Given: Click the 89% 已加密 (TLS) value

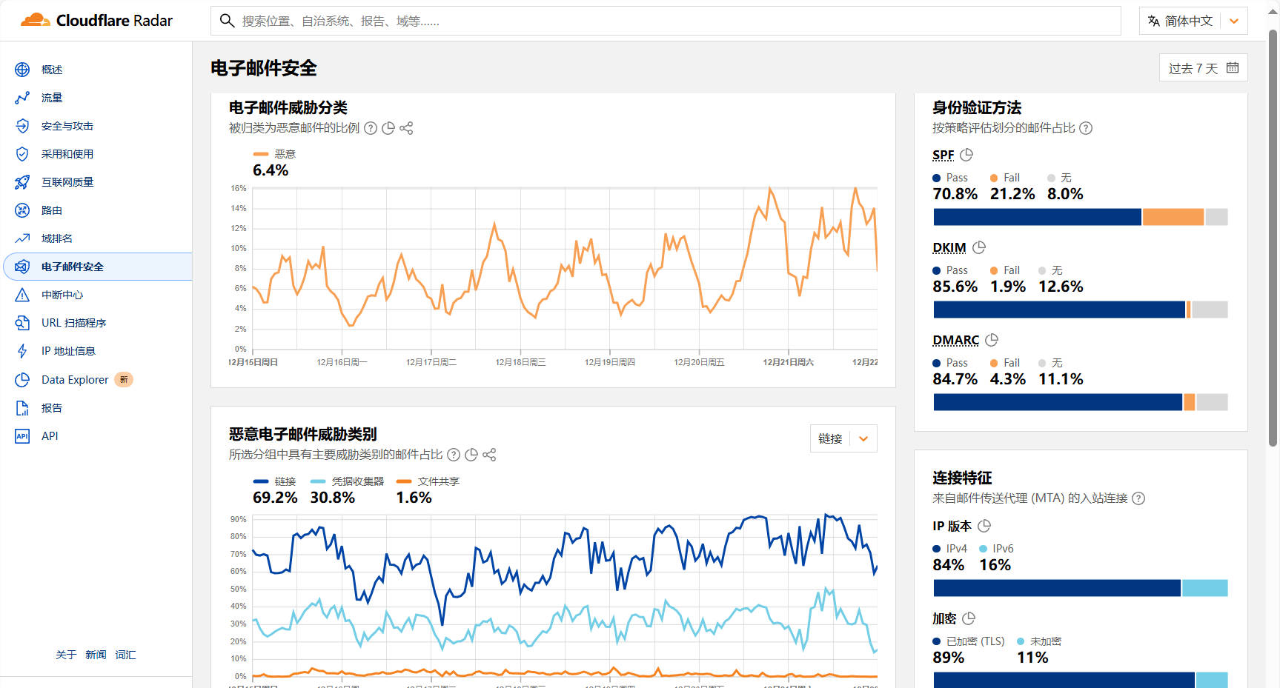Looking at the screenshot, I should (949, 658).
